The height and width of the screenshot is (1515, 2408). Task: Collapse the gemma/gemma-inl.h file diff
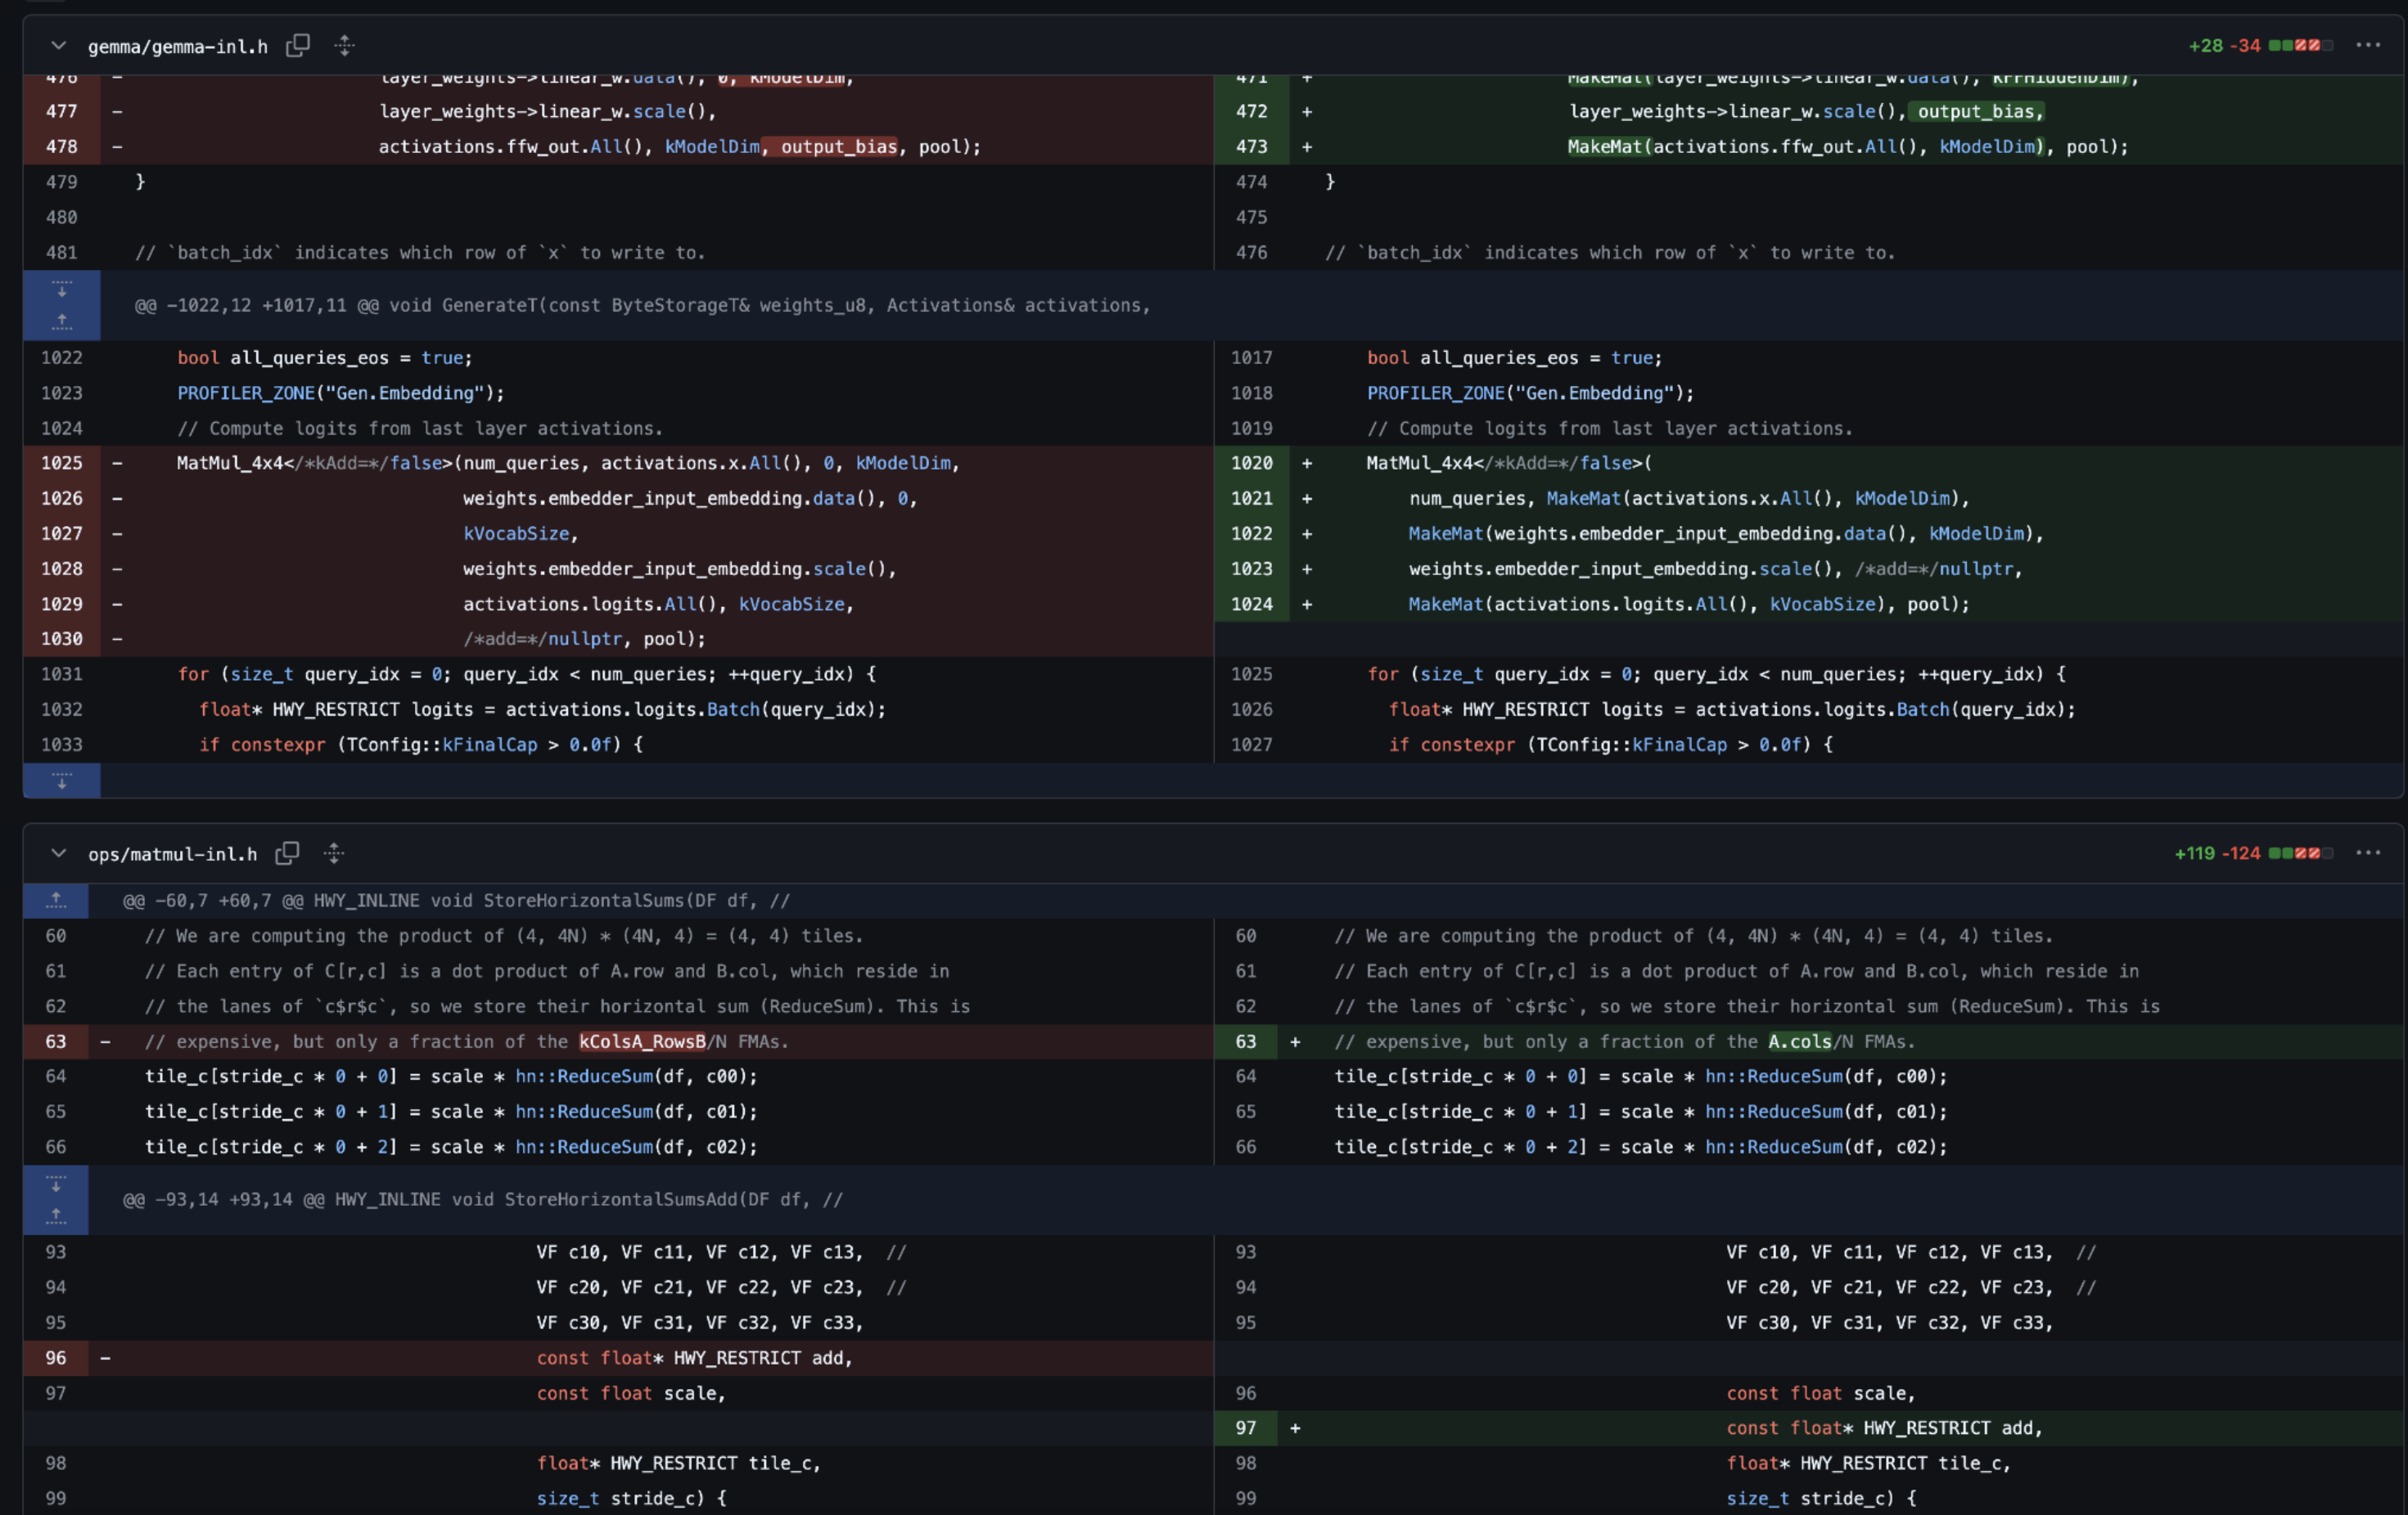58,46
